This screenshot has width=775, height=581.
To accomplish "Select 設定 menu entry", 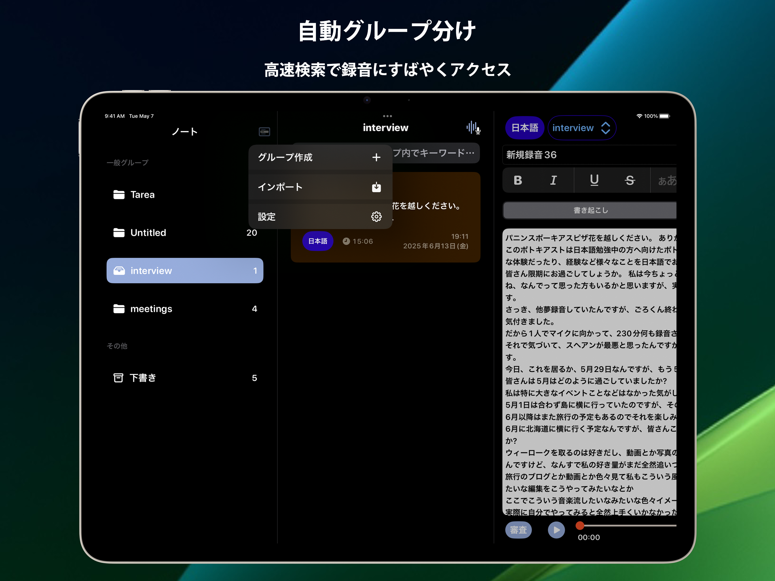I will [x=320, y=216].
